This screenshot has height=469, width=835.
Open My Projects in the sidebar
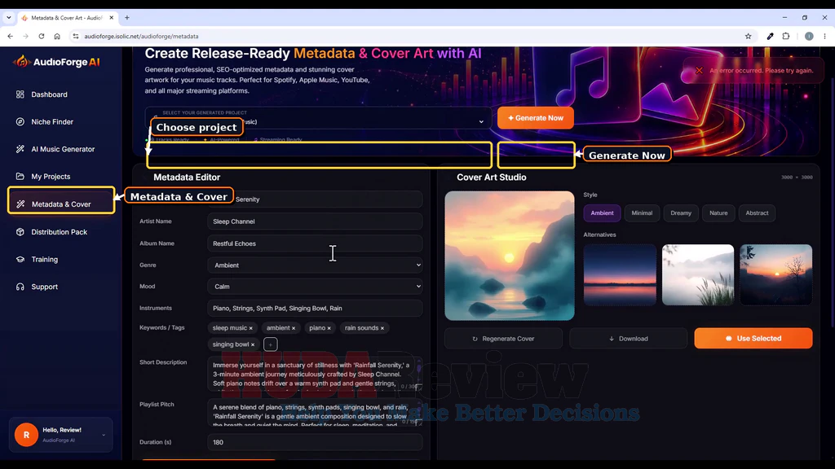click(x=50, y=177)
